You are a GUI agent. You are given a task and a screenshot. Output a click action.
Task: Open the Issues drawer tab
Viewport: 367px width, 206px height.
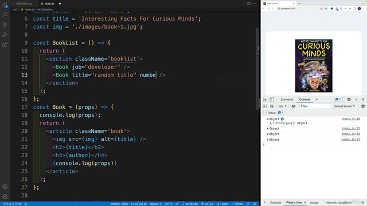[314, 203]
